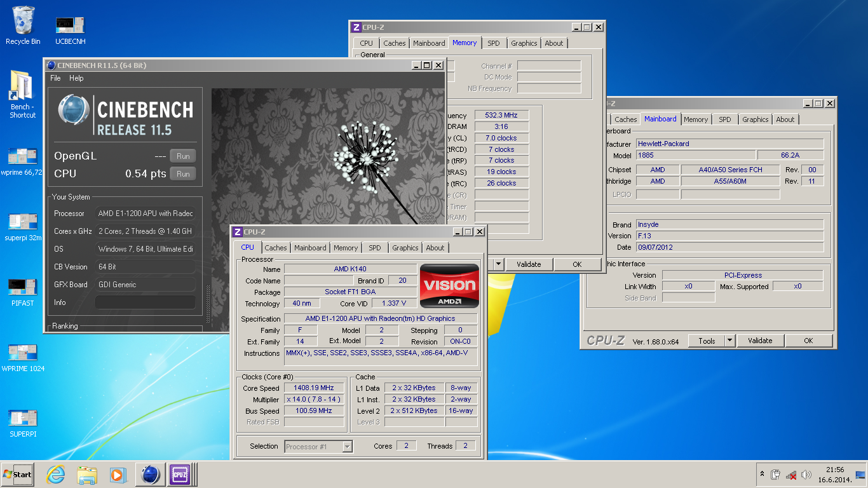The height and width of the screenshot is (488, 868).
Task: Open the volume control tray icon
Action: coord(806,475)
